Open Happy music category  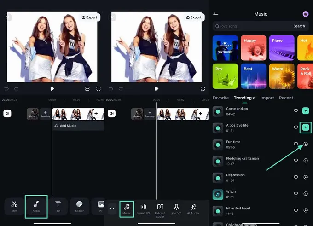[x=254, y=48]
